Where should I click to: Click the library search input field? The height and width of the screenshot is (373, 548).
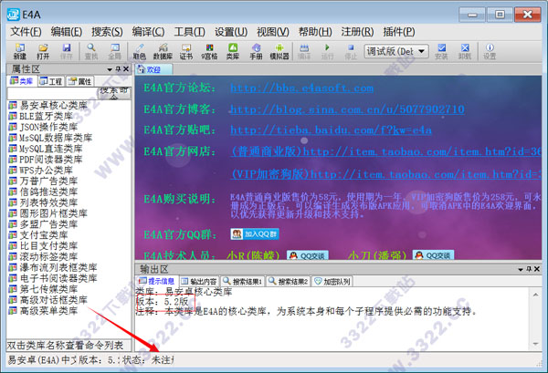[x=52, y=93]
